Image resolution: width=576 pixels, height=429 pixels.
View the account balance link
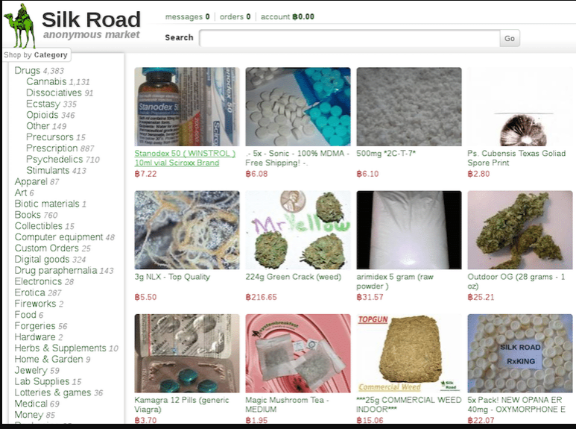pos(288,16)
